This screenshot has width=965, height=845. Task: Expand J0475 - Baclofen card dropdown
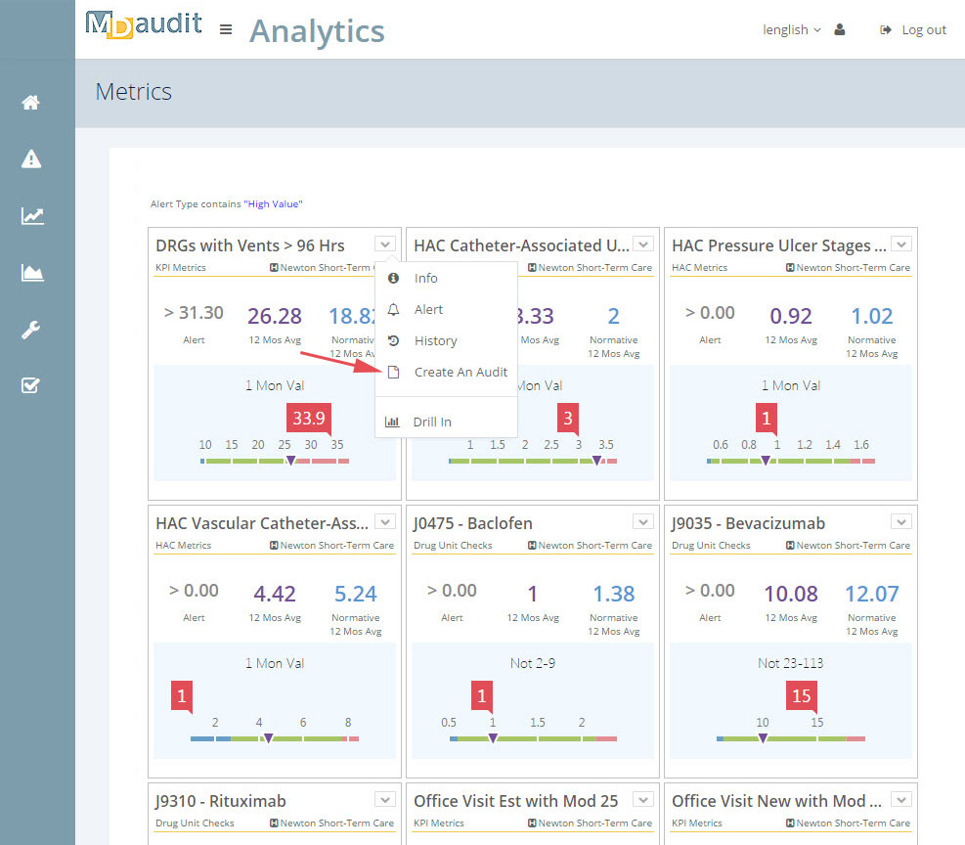pos(643,522)
